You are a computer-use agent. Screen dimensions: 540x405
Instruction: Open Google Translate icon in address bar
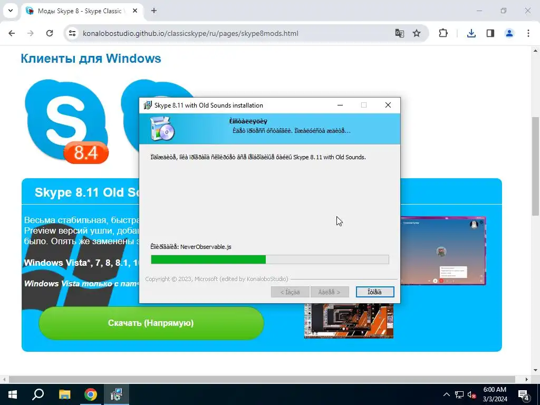click(x=400, y=33)
